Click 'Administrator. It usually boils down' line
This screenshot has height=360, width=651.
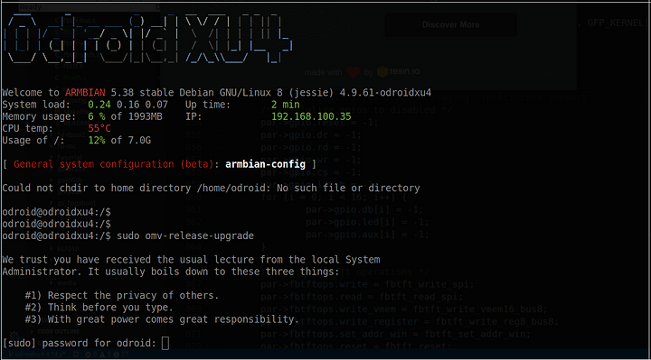171,272
